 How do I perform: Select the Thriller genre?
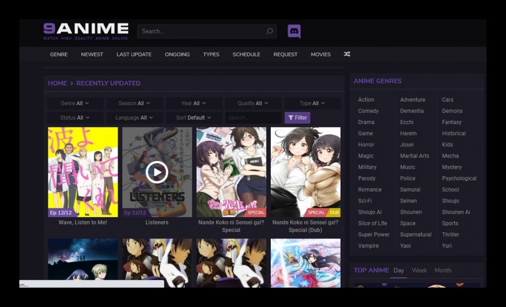point(451,234)
